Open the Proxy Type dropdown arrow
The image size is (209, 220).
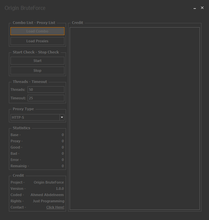(62, 117)
